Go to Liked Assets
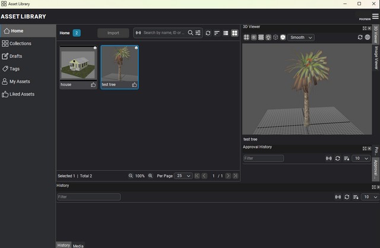 click(x=22, y=94)
